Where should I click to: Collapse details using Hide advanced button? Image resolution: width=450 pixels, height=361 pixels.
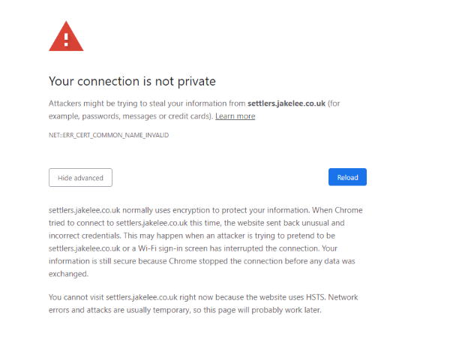coord(80,178)
